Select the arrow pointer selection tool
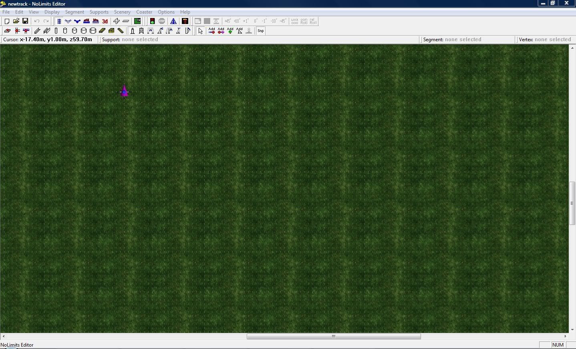The height and width of the screenshot is (349, 576). click(x=200, y=31)
